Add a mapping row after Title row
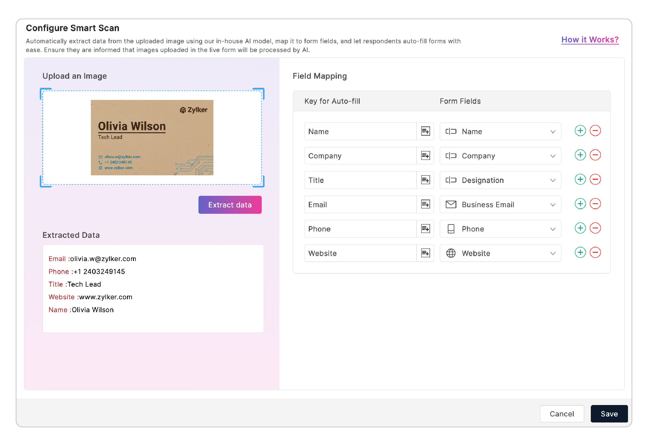The width and height of the screenshot is (648, 446). tap(580, 179)
